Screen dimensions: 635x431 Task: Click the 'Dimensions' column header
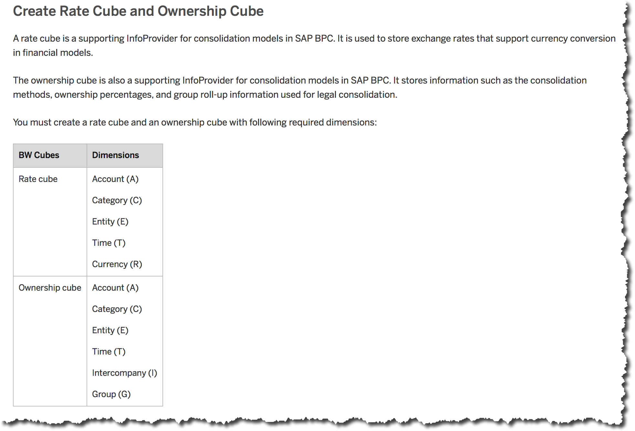tap(115, 155)
